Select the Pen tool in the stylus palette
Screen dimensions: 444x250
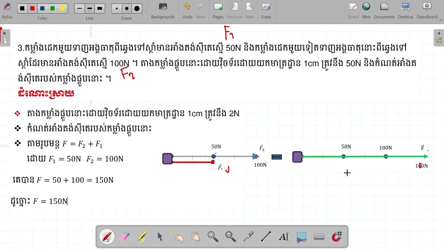(x=107, y=237)
